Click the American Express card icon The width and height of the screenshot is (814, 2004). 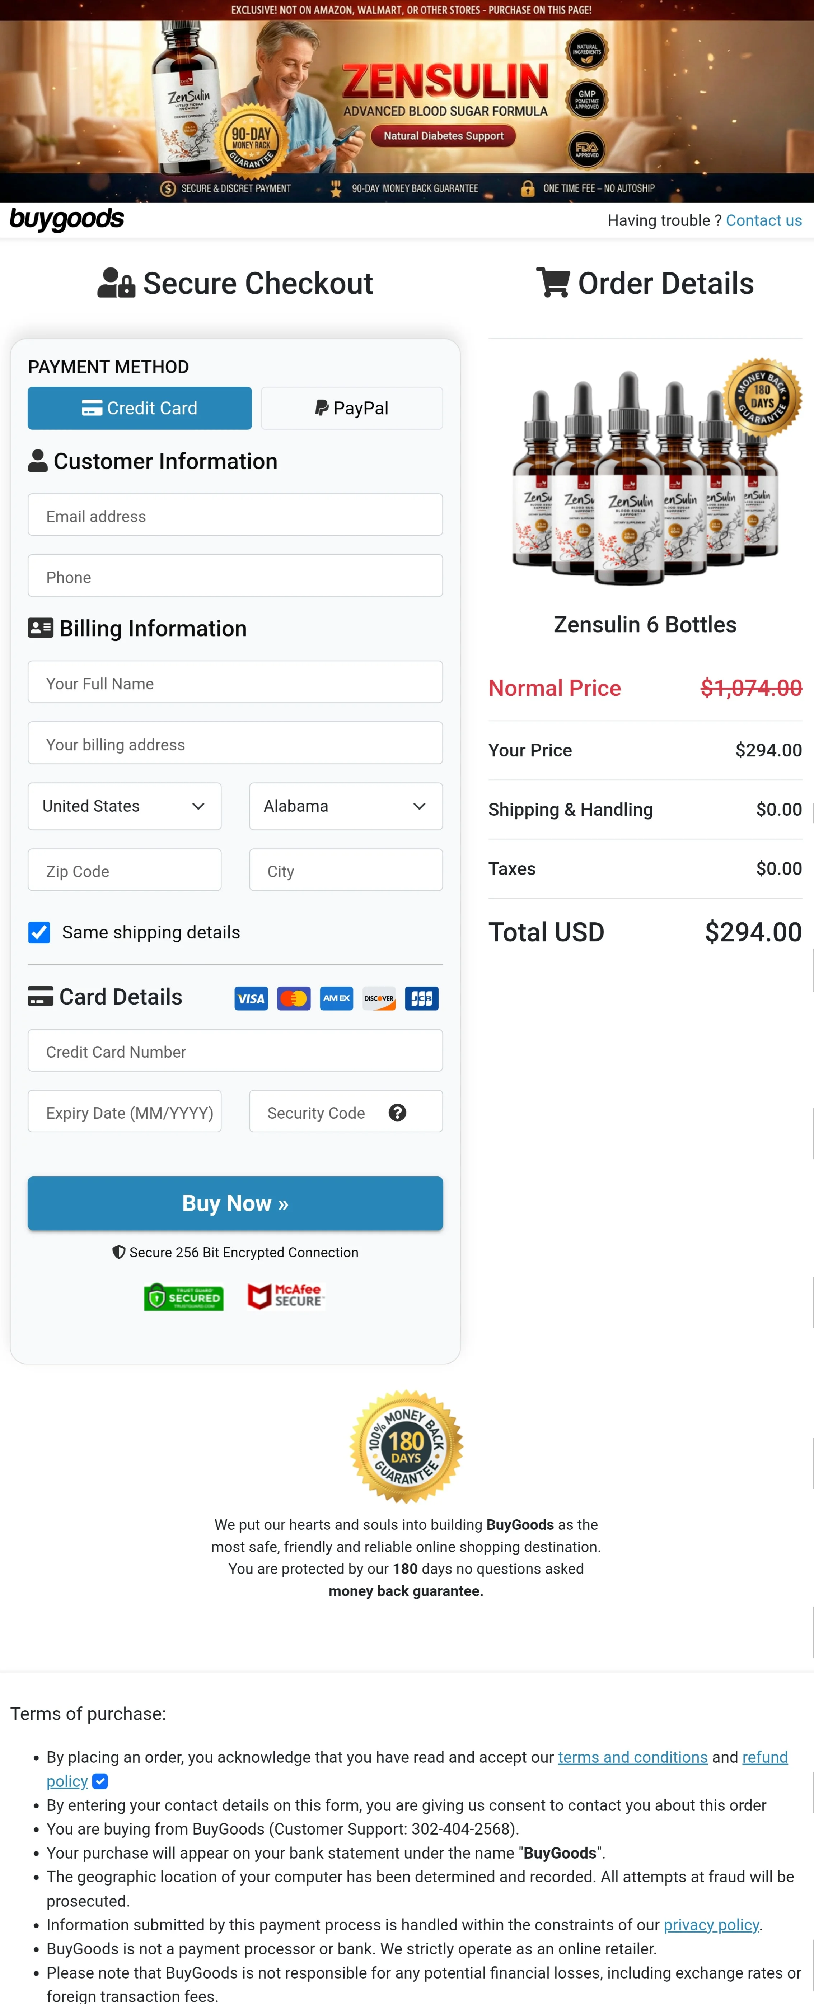[x=337, y=998]
